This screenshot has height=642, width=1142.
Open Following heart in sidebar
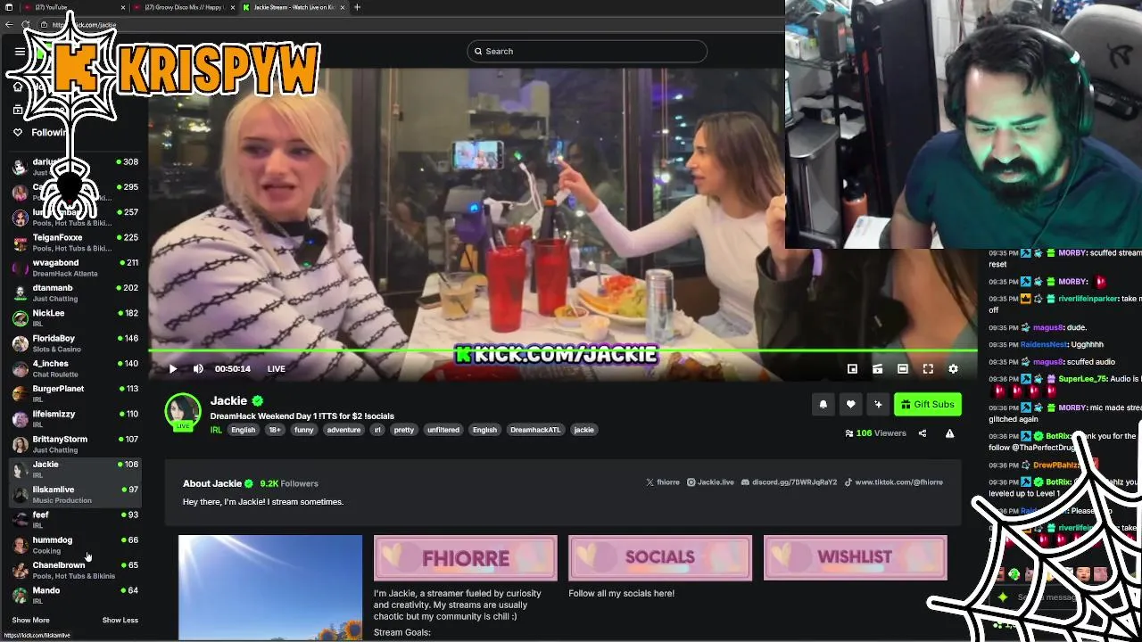coord(18,132)
